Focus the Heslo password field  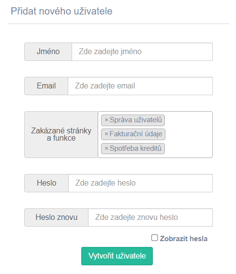140,183
